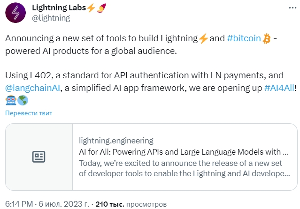
Task: Click the "210 тыс. просмотров" view count
Action: point(130,204)
